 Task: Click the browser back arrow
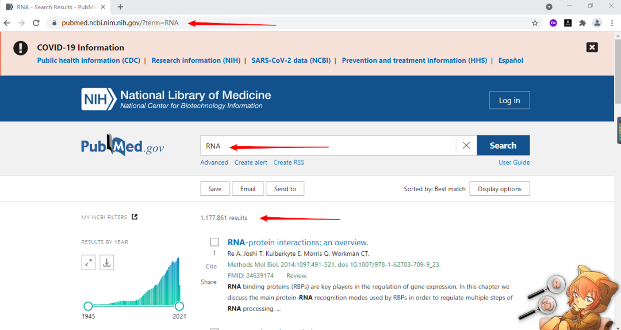click(x=7, y=23)
